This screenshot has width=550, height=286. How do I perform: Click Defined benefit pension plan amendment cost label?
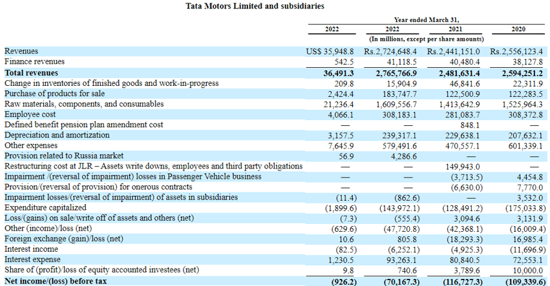coord(83,125)
